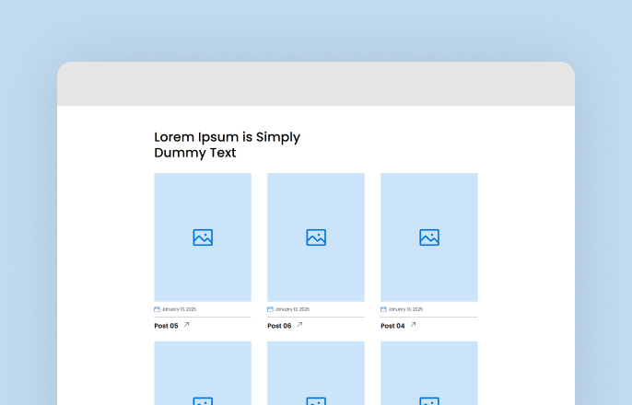632x405 pixels.
Task: Click the arrow icon next to Post 06
Action: 299,325
